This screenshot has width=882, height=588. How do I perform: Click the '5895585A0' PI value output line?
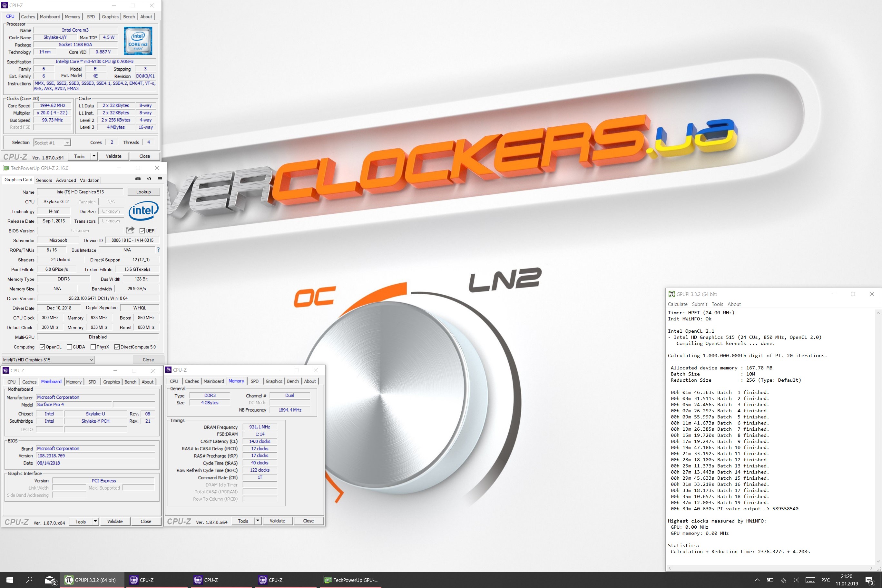(x=734, y=508)
